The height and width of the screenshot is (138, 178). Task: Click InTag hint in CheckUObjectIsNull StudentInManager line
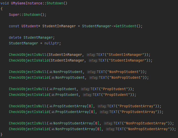[91, 55]
